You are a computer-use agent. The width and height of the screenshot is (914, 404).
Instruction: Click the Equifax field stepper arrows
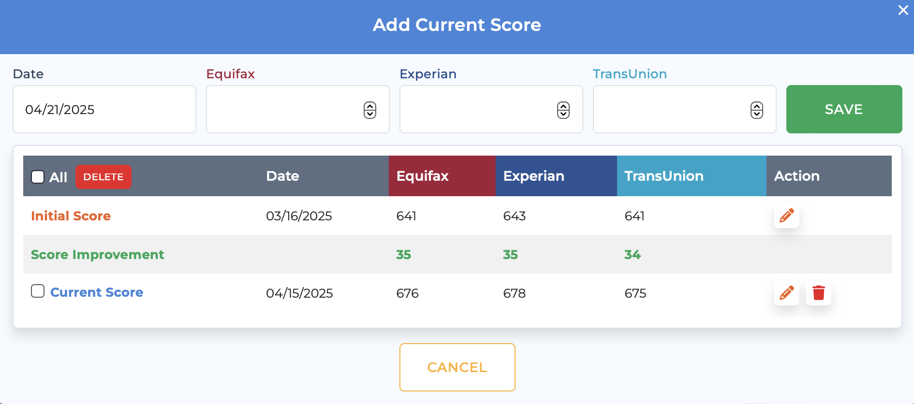pos(370,110)
